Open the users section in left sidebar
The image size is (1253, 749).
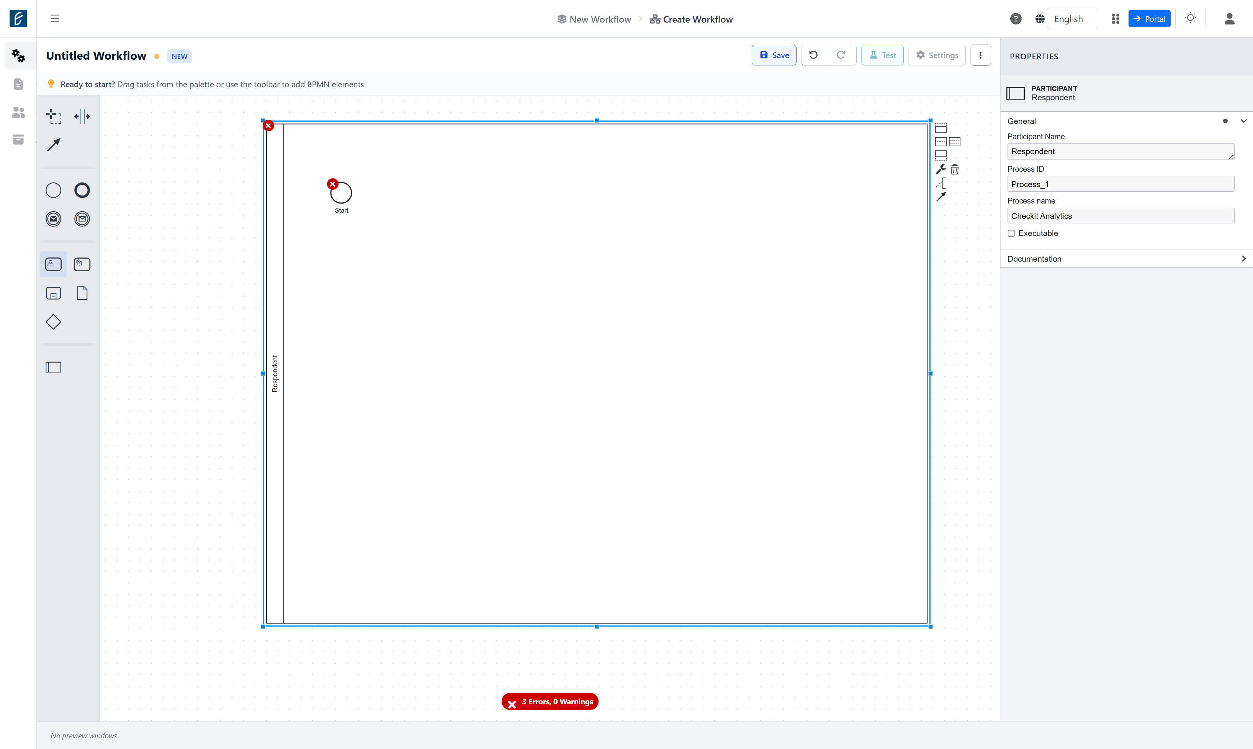18,112
